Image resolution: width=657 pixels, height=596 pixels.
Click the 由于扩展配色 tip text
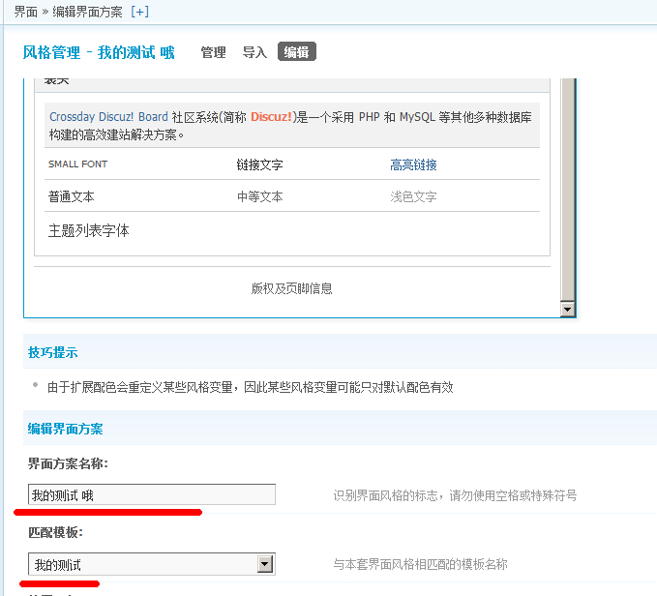251,387
